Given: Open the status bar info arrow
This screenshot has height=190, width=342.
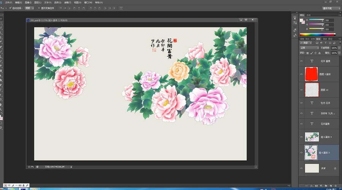Looking at the screenshot, I should click(x=71, y=167).
